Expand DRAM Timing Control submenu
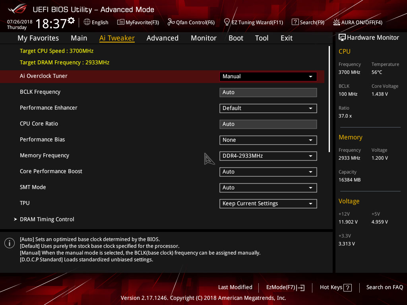This screenshot has width=407, height=305. (x=47, y=219)
